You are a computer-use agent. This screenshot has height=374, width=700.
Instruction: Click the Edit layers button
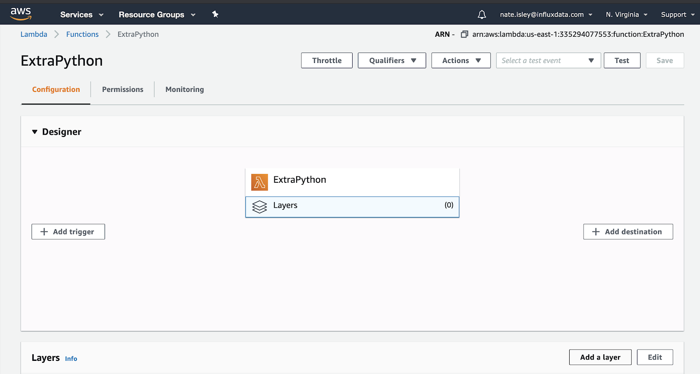point(655,357)
